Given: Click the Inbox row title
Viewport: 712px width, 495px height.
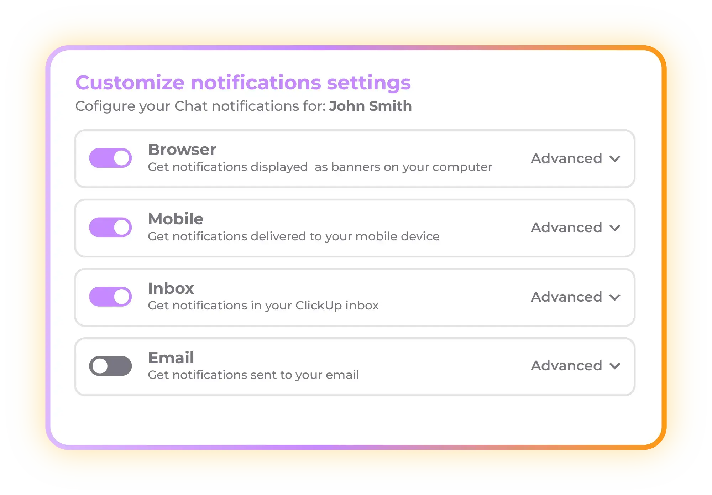Looking at the screenshot, I should [171, 288].
